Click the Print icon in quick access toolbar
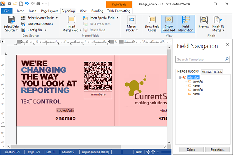The image size is (233, 155). pos(39,4)
